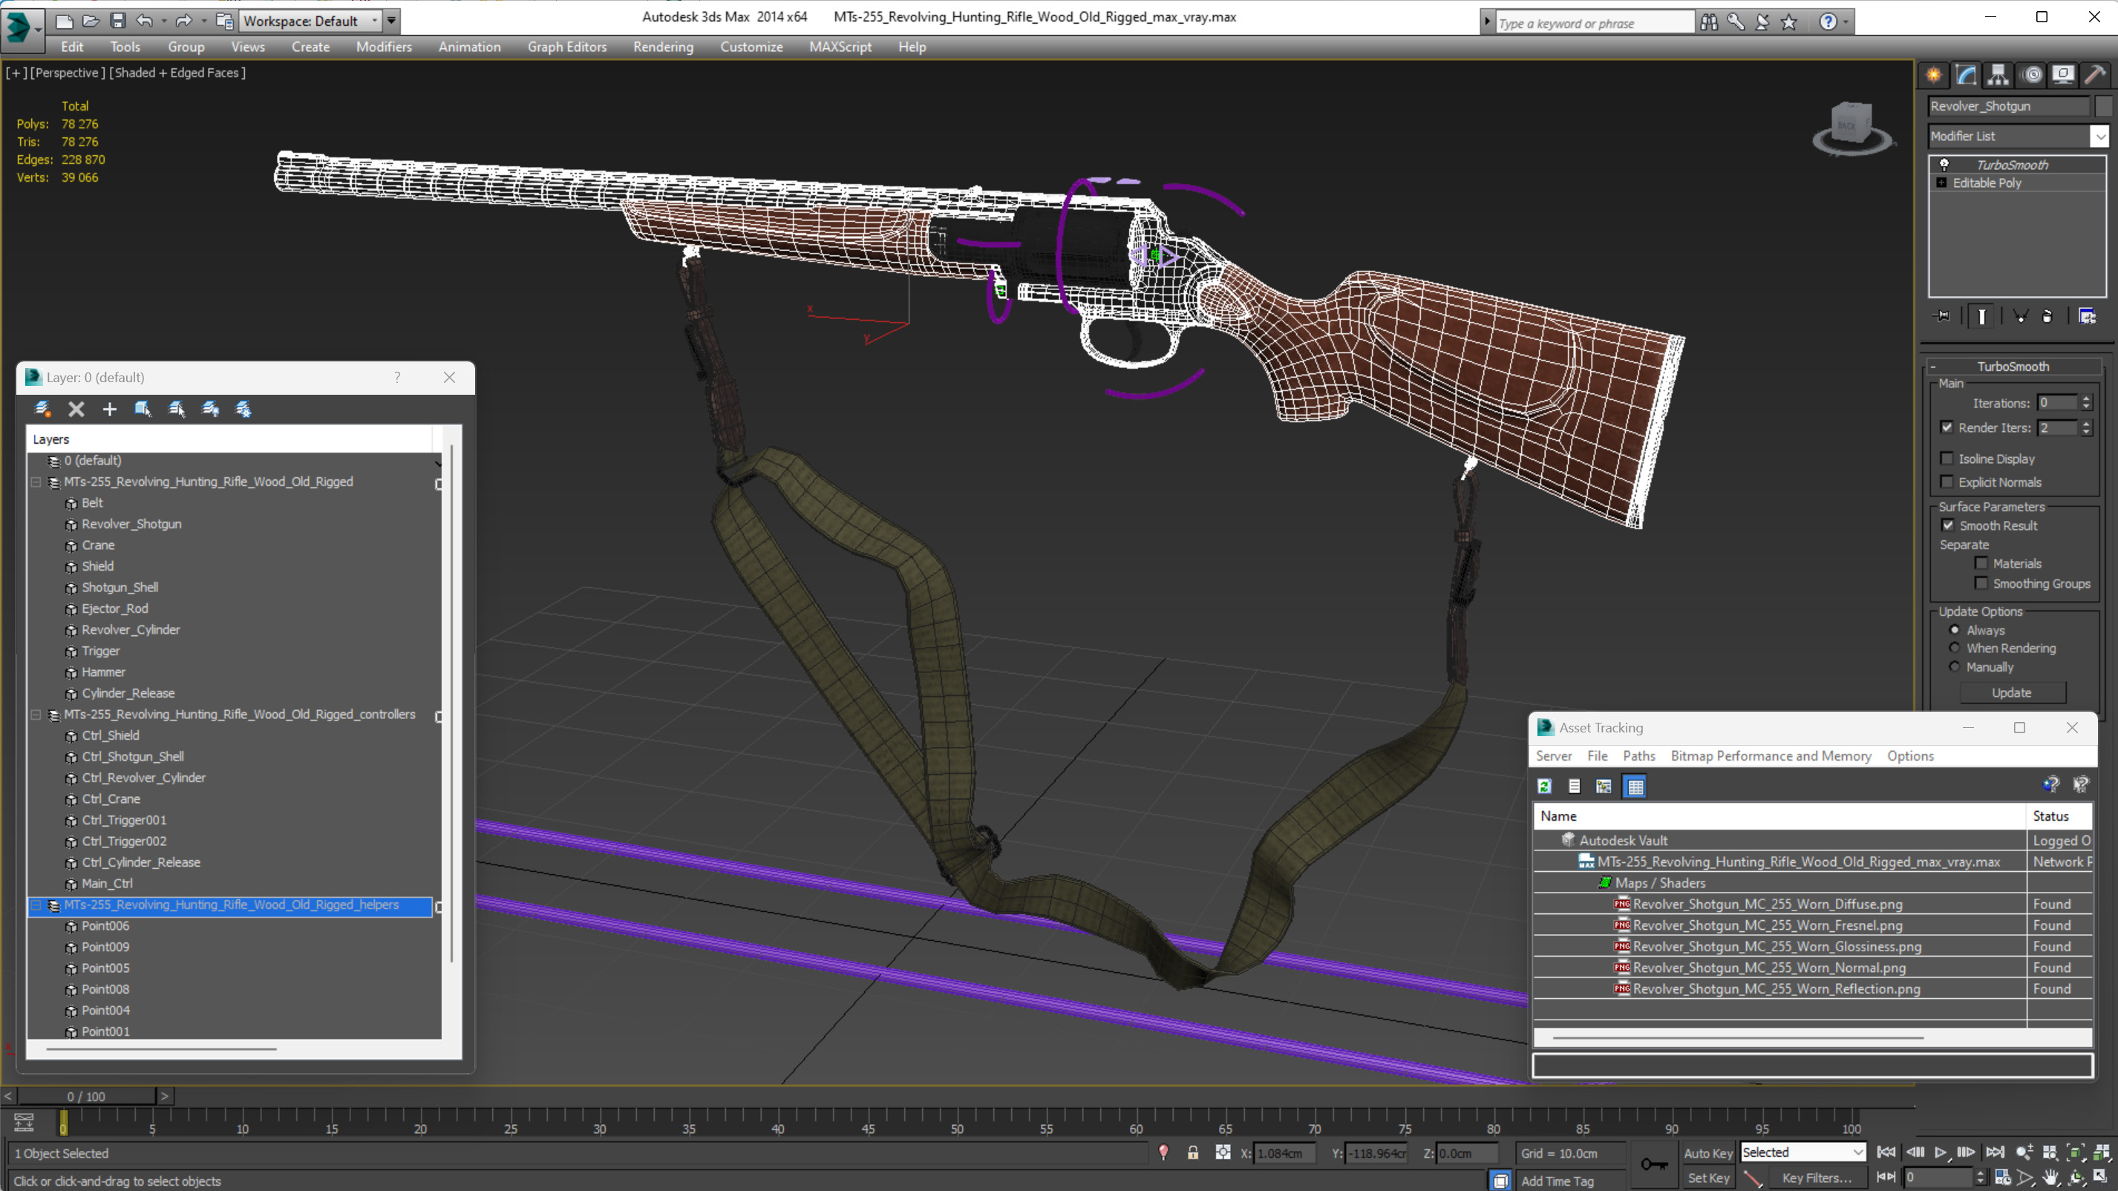
Task: Open the quick access toolbar customize arrow
Action: tap(391, 21)
